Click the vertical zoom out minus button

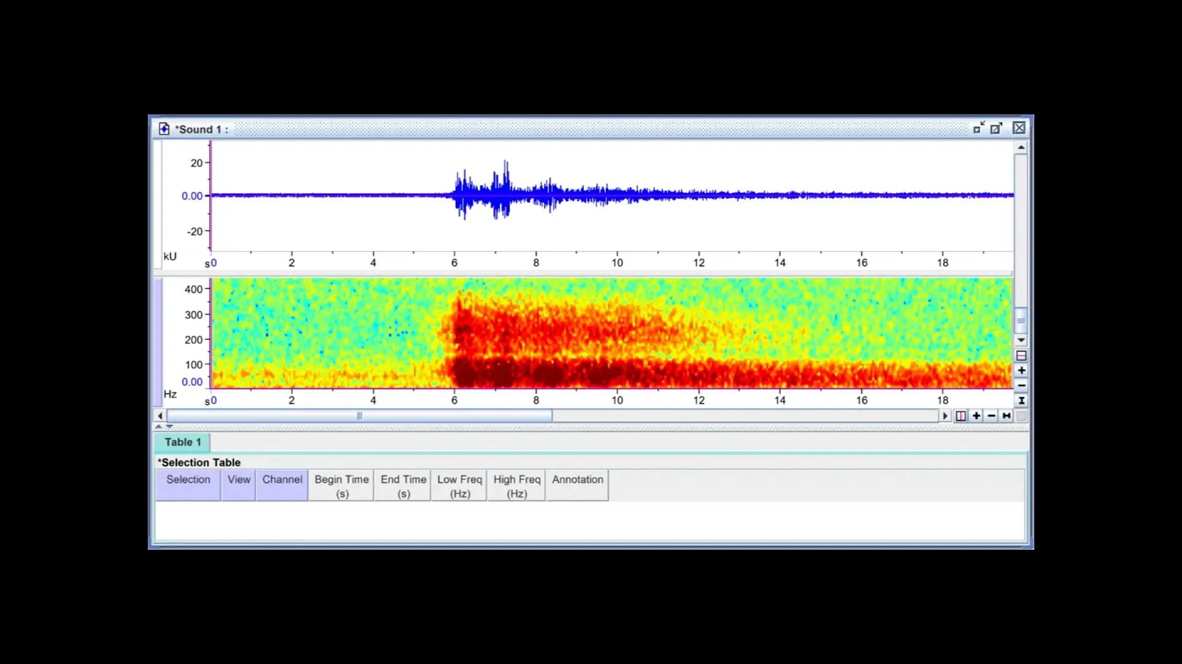[1021, 385]
